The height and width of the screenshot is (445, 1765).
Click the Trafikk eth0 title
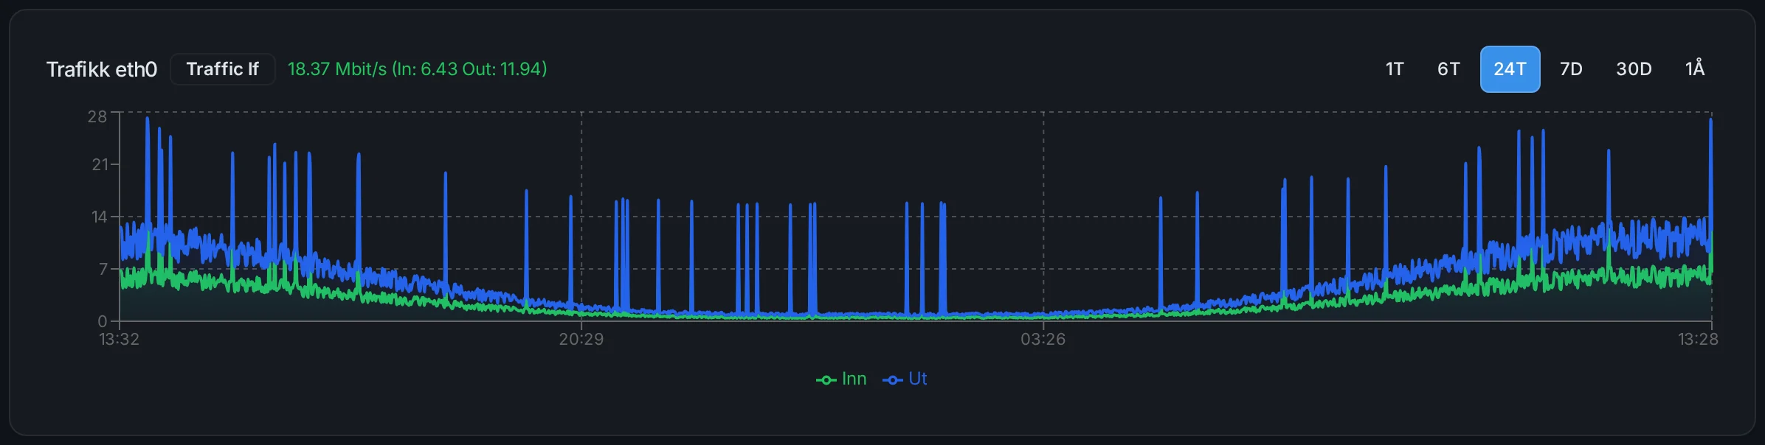coord(102,69)
